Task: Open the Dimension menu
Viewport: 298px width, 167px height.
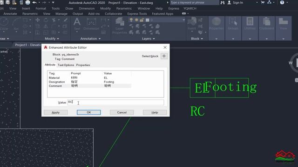Action: click(x=87, y=8)
